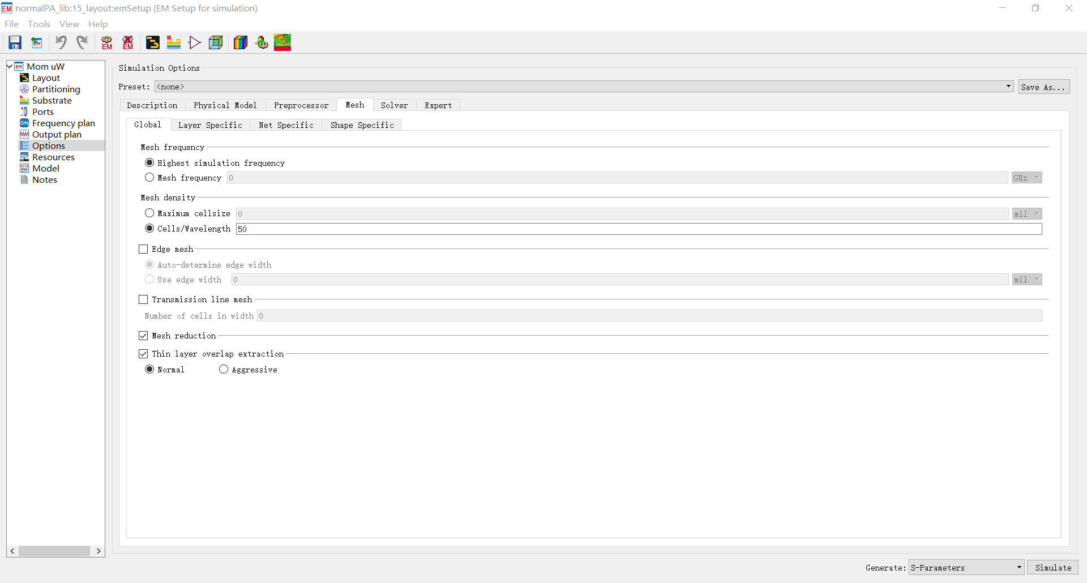Open the Tools menu
Viewport: 1087px width, 583px height.
(39, 24)
